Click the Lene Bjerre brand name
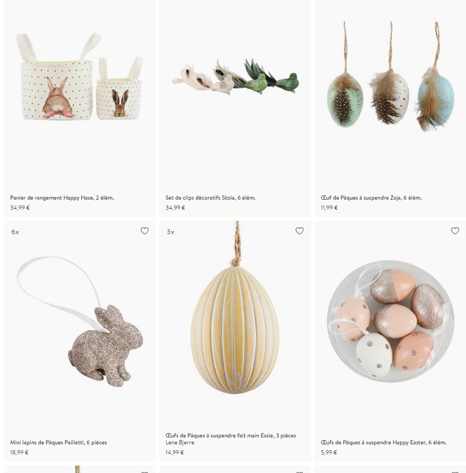This screenshot has width=466, height=473. click(180, 443)
